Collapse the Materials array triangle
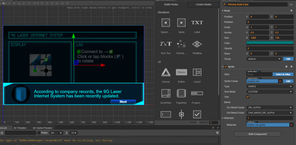The height and width of the screenshot is (145, 296). click(223, 118)
